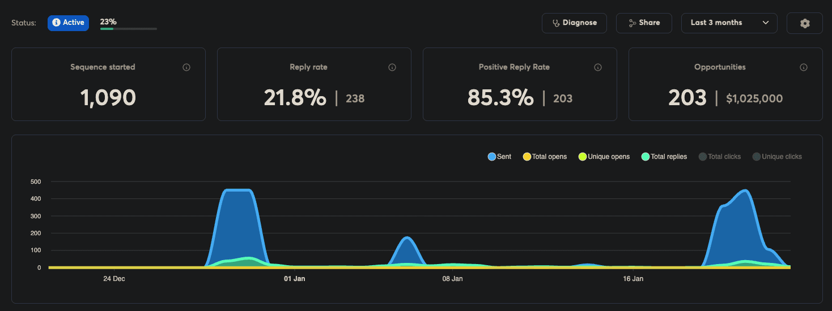Click info icon beside Reply rate

tap(392, 67)
